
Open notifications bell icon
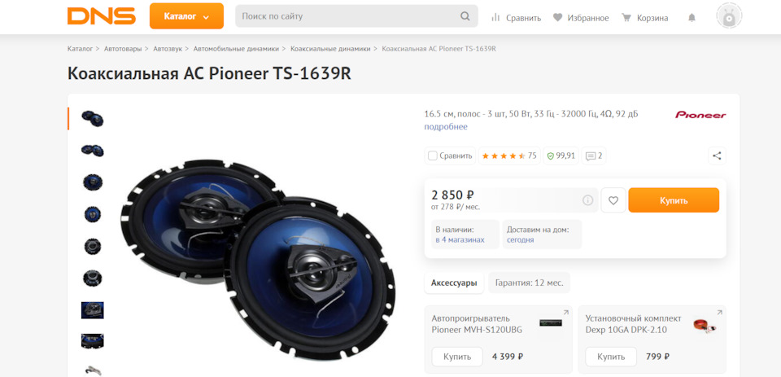(692, 18)
